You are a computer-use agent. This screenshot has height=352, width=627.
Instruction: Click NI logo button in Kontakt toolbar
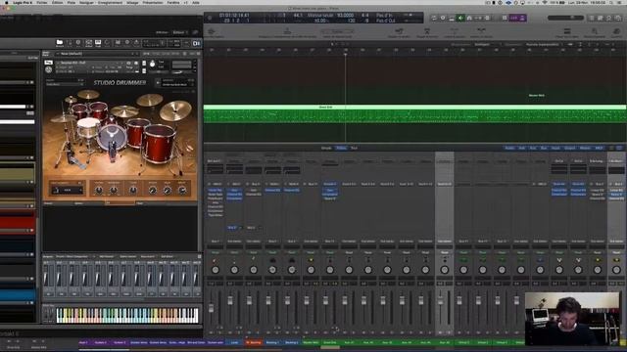click(x=196, y=43)
